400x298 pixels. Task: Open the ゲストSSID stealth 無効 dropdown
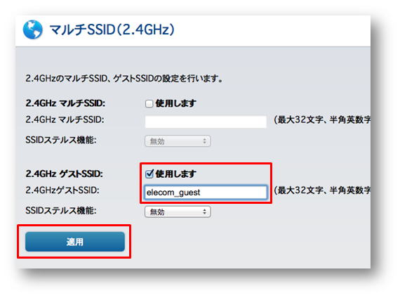[178, 212]
